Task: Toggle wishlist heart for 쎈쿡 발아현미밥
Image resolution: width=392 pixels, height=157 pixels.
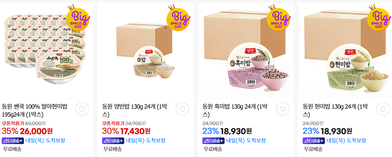Action: [x=82, y=109]
